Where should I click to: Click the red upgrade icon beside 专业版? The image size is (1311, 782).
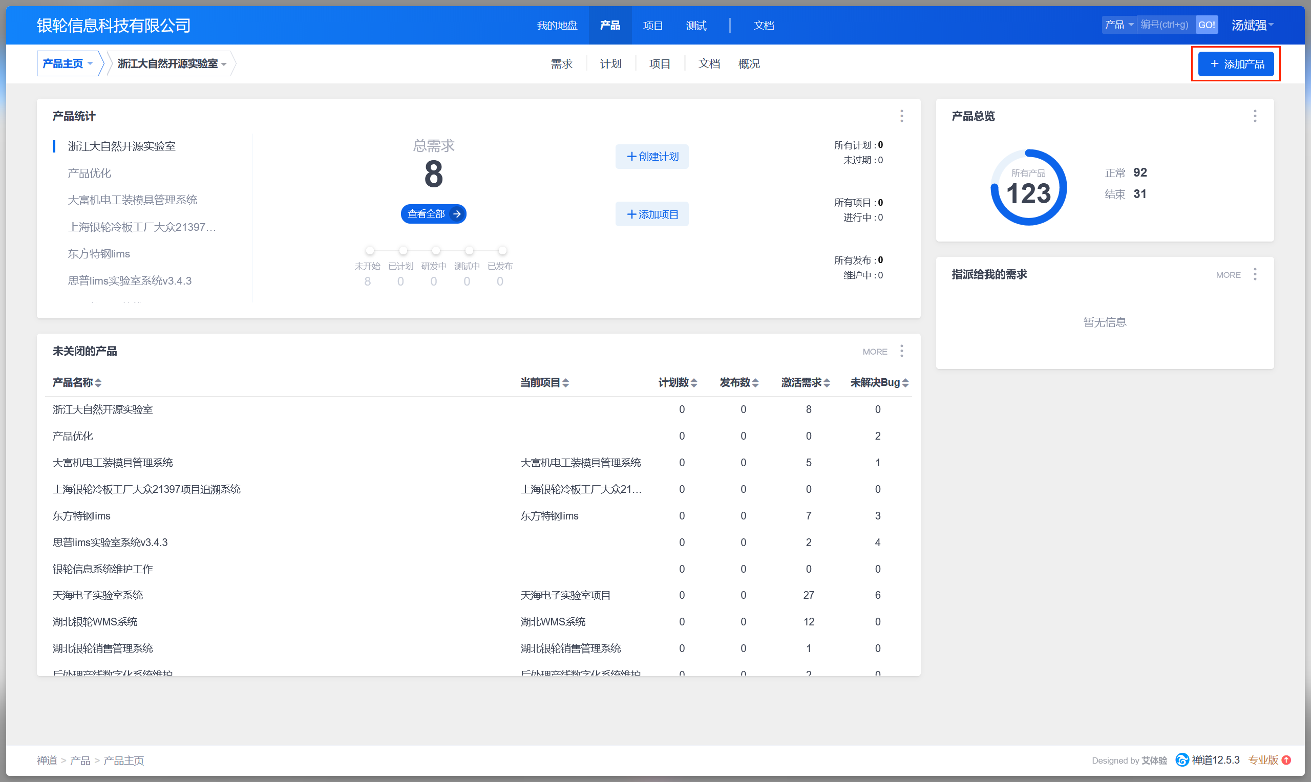[x=1286, y=760]
